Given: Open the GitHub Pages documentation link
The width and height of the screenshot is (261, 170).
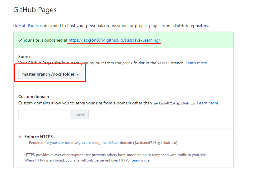Looking at the screenshot, I should [x=26, y=26].
